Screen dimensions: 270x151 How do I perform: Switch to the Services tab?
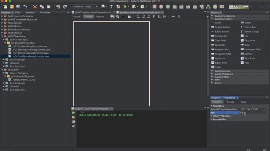30,12
